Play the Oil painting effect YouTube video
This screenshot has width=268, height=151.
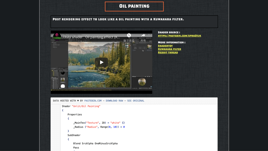tap(102, 62)
